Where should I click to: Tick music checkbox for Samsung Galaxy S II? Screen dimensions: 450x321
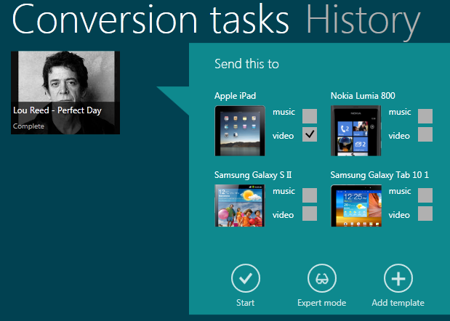310,195
